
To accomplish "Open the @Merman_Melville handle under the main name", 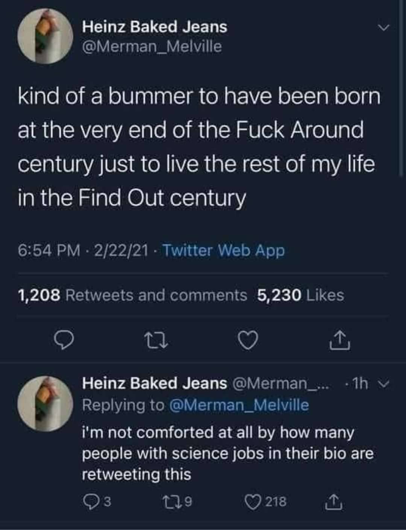I will click(152, 47).
